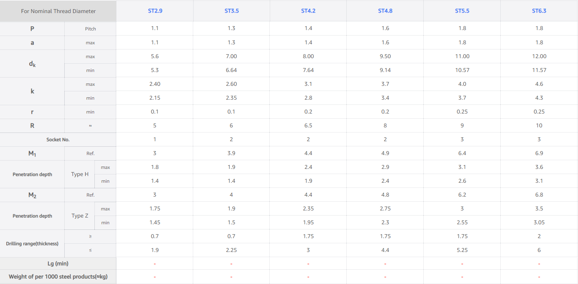Select the Type H label cell
578x284 pixels.
(x=80, y=174)
